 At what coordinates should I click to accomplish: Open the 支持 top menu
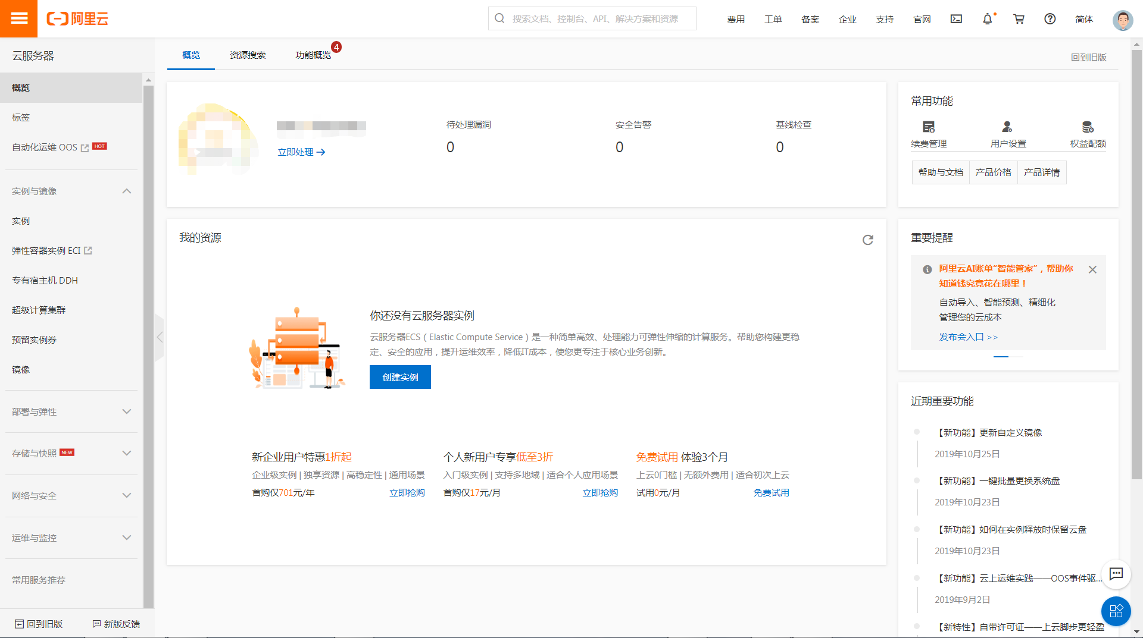tap(885, 19)
